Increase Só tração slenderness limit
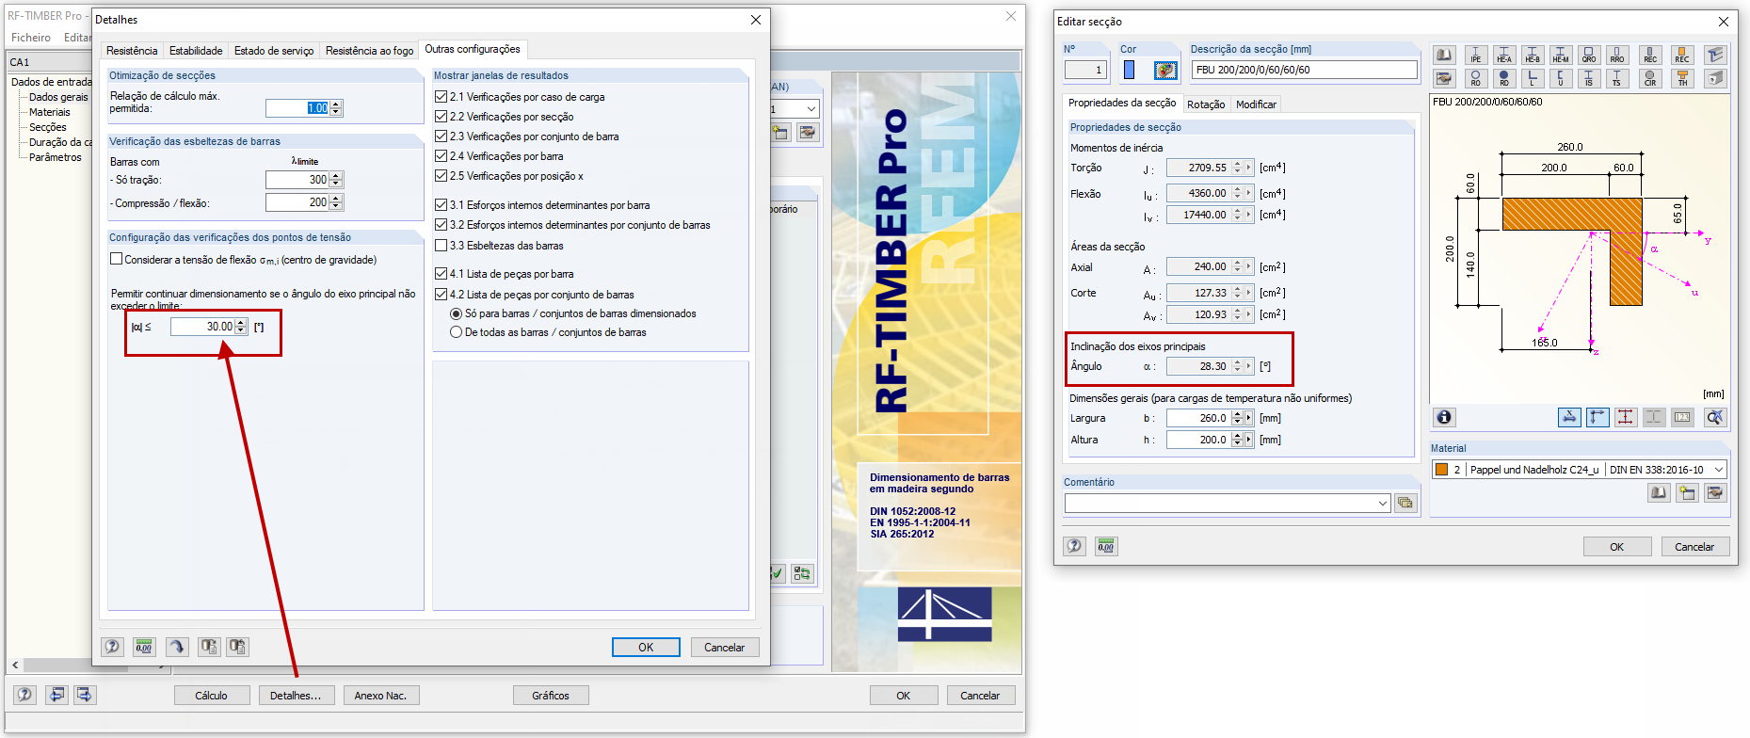 pos(336,176)
